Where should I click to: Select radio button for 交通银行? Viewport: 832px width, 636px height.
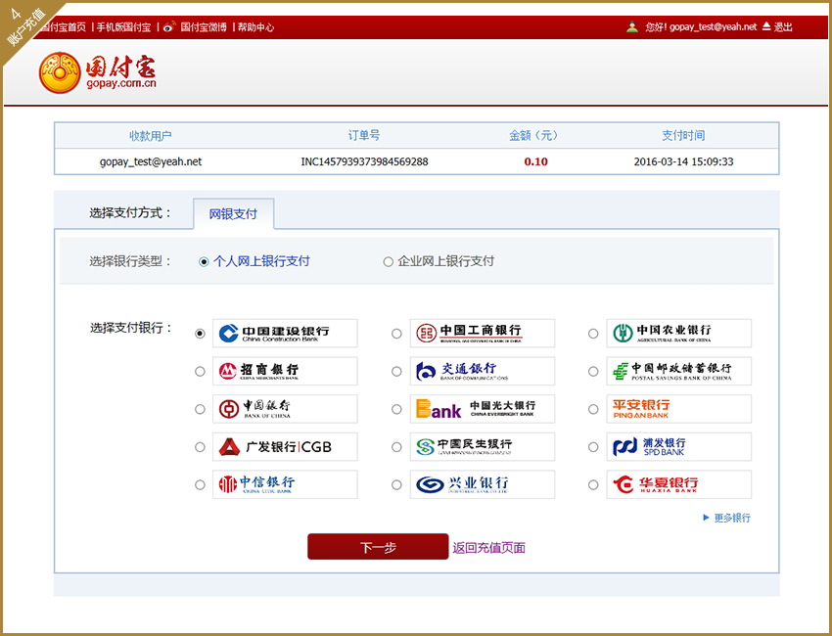(x=396, y=371)
